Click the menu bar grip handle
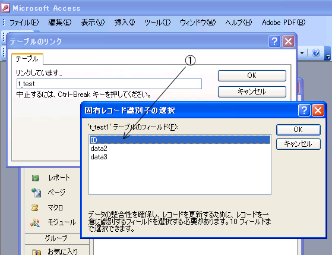332x255 pixels. coord(4,22)
